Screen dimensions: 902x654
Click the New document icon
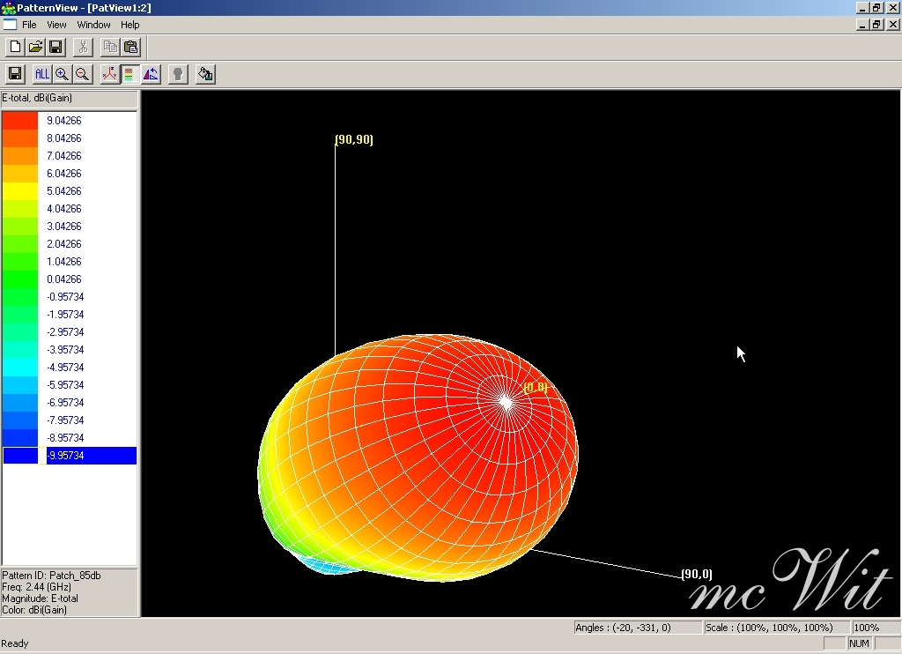(15, 47)
